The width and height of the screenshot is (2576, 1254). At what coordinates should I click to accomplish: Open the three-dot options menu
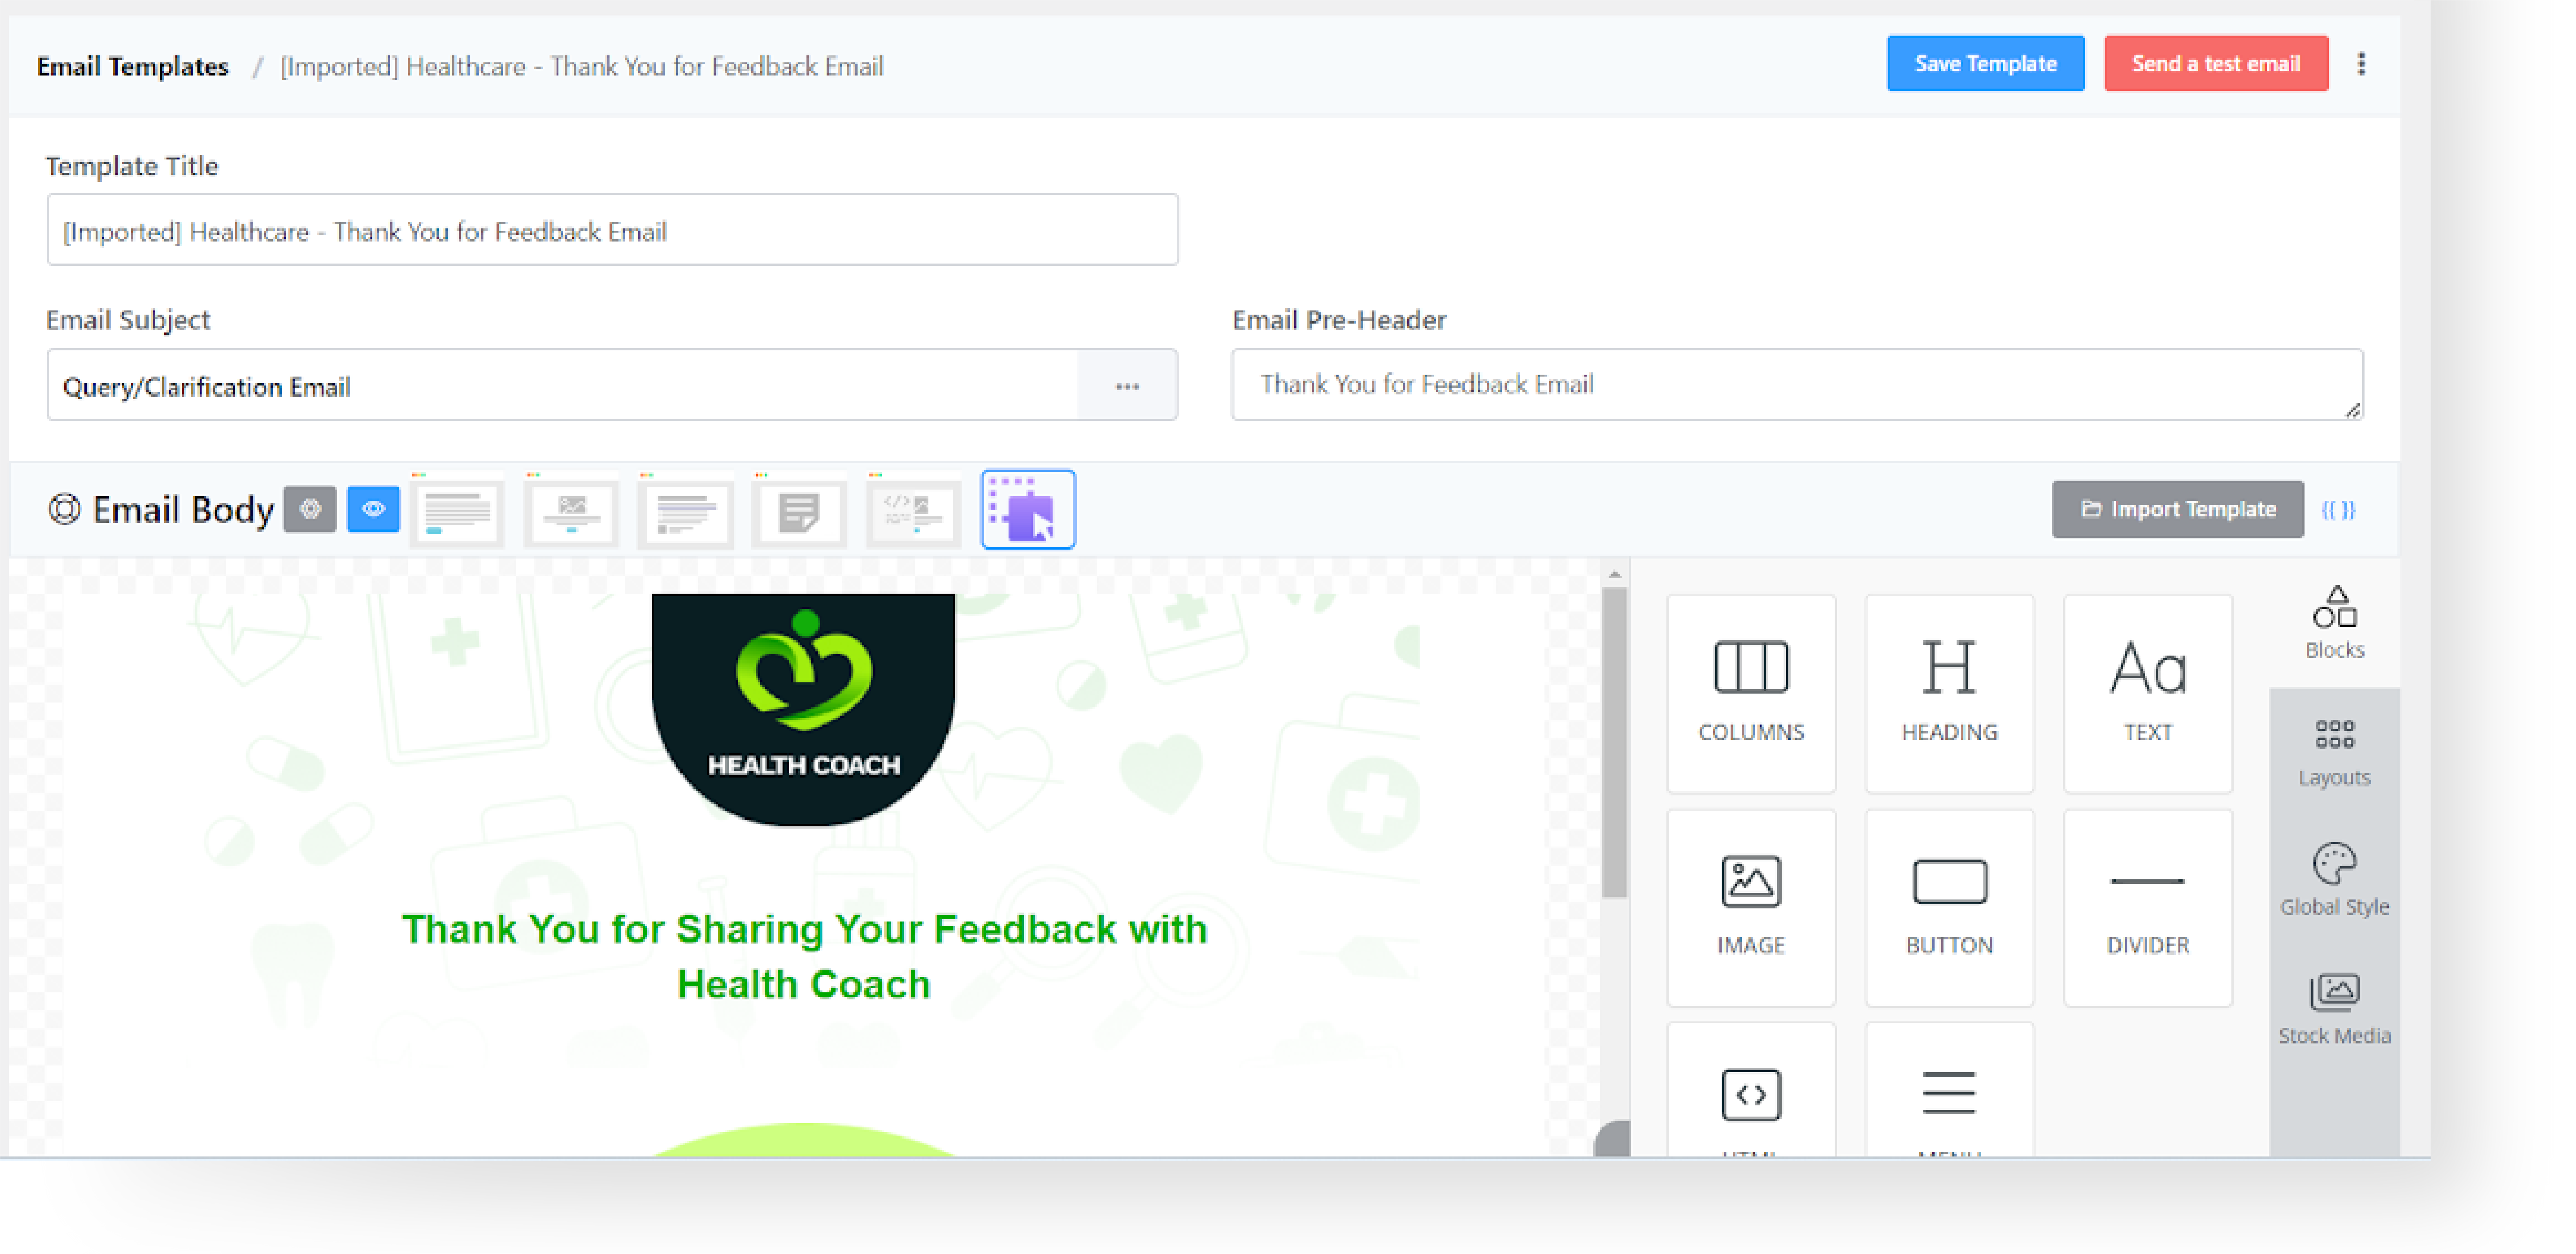(x=2360, y=64)
